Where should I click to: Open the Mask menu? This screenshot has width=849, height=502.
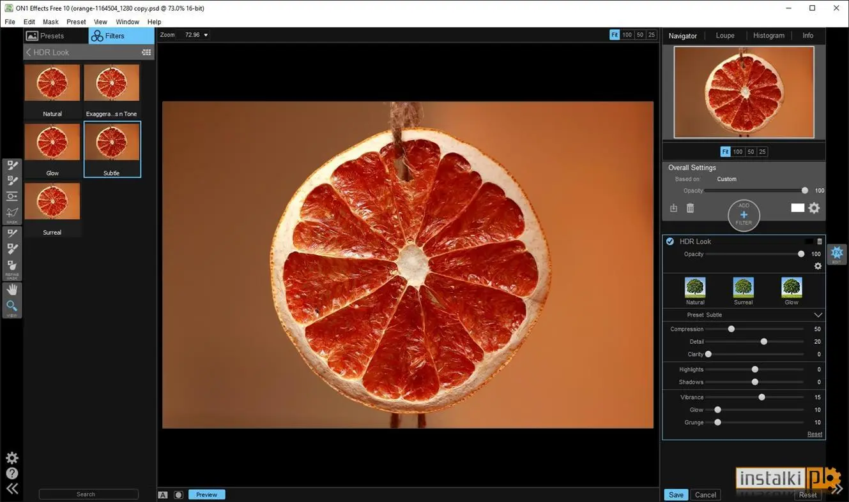(x=50, y=22)
